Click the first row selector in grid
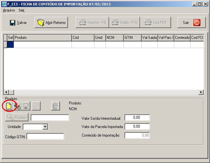 click(x=5, y=45)
